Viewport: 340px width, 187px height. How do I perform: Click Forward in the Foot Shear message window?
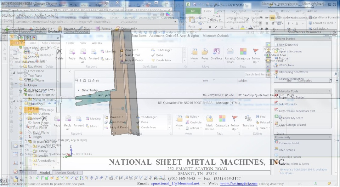(79, 121)
